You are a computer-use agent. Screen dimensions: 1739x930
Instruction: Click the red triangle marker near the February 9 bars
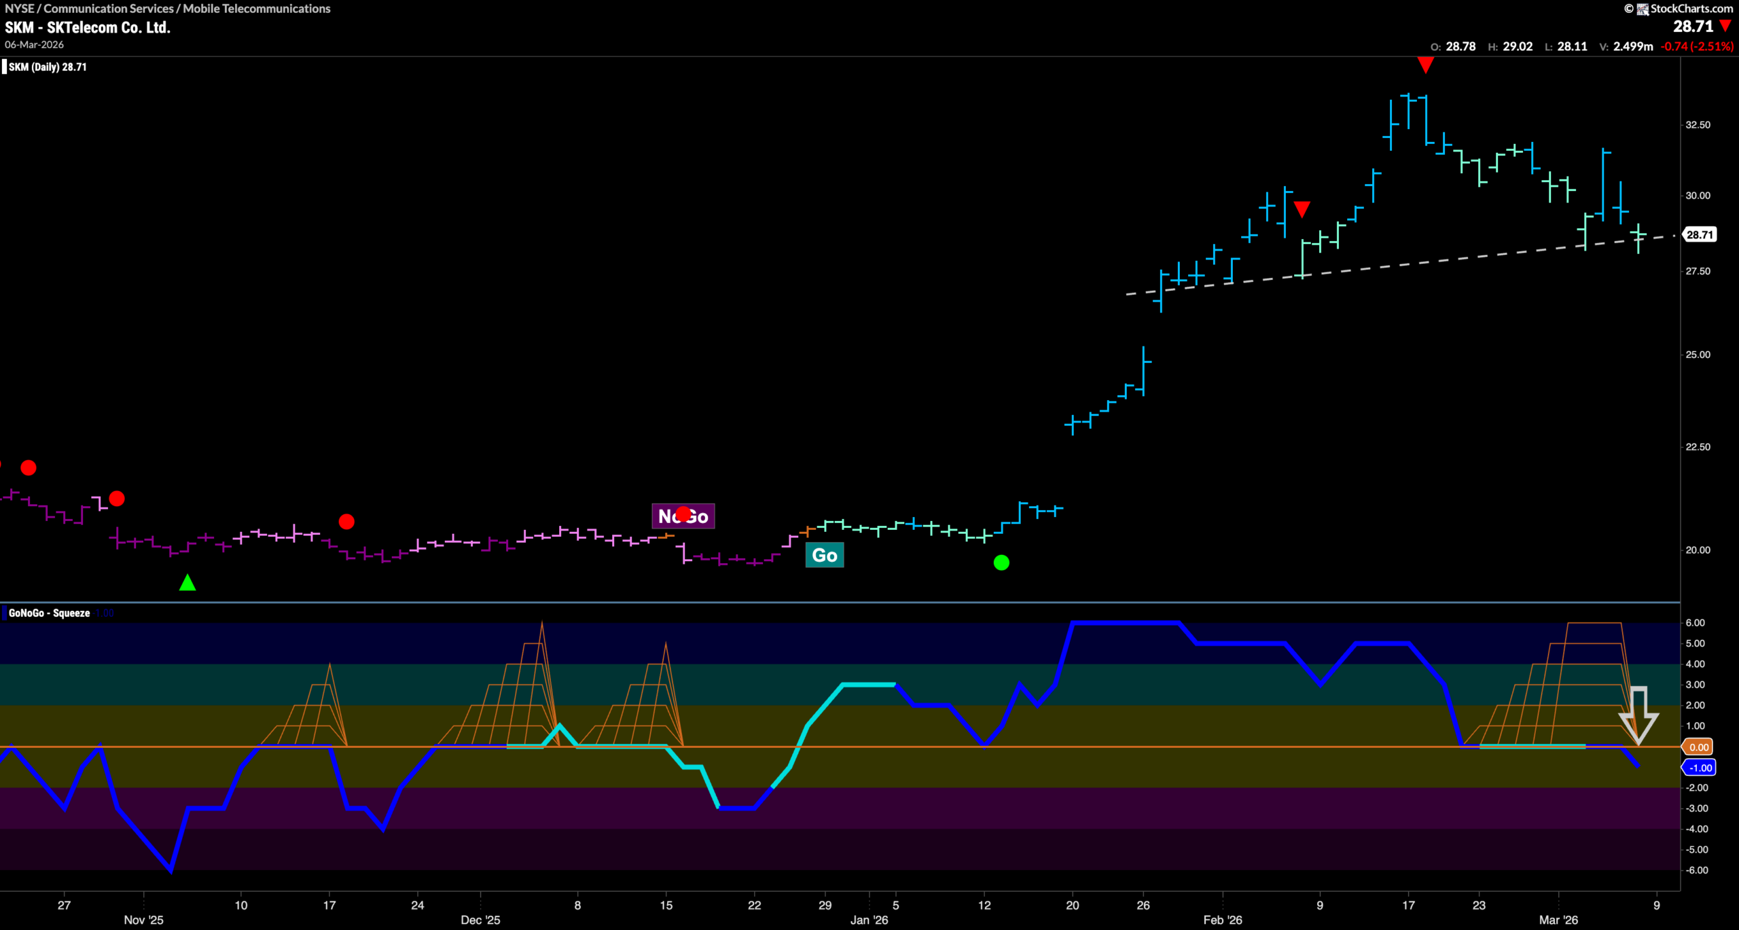pos(1302,209)
